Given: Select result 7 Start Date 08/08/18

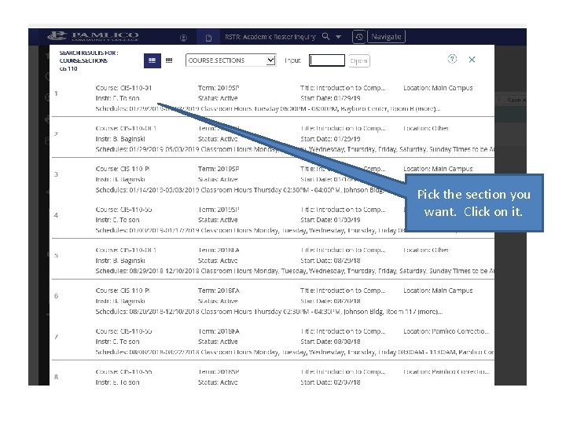Looking at the screenshot, I should point(330,342).
